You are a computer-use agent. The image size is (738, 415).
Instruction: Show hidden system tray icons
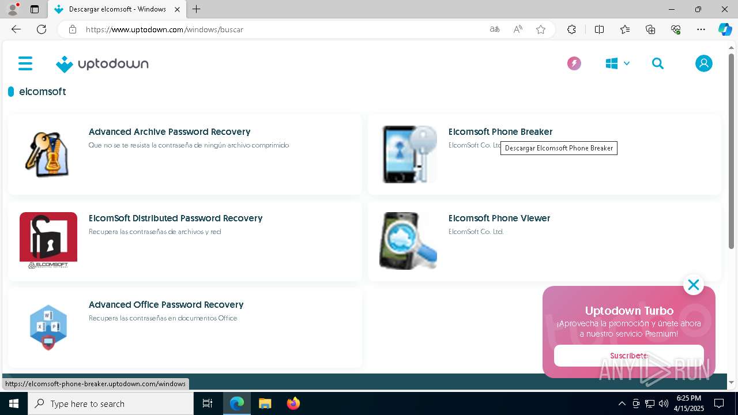pyautogui.click(x=622, y=403)
